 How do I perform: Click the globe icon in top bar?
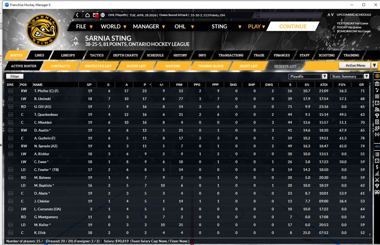[103, 15]
